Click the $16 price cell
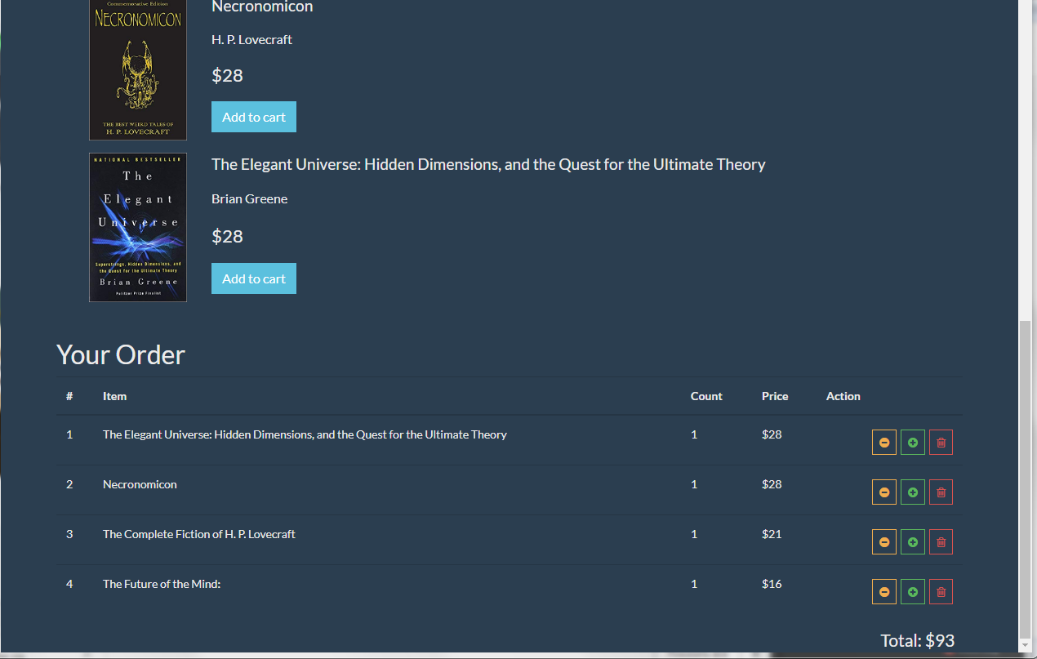Viewport: 1037px width, 659px height. coord(772,584)
